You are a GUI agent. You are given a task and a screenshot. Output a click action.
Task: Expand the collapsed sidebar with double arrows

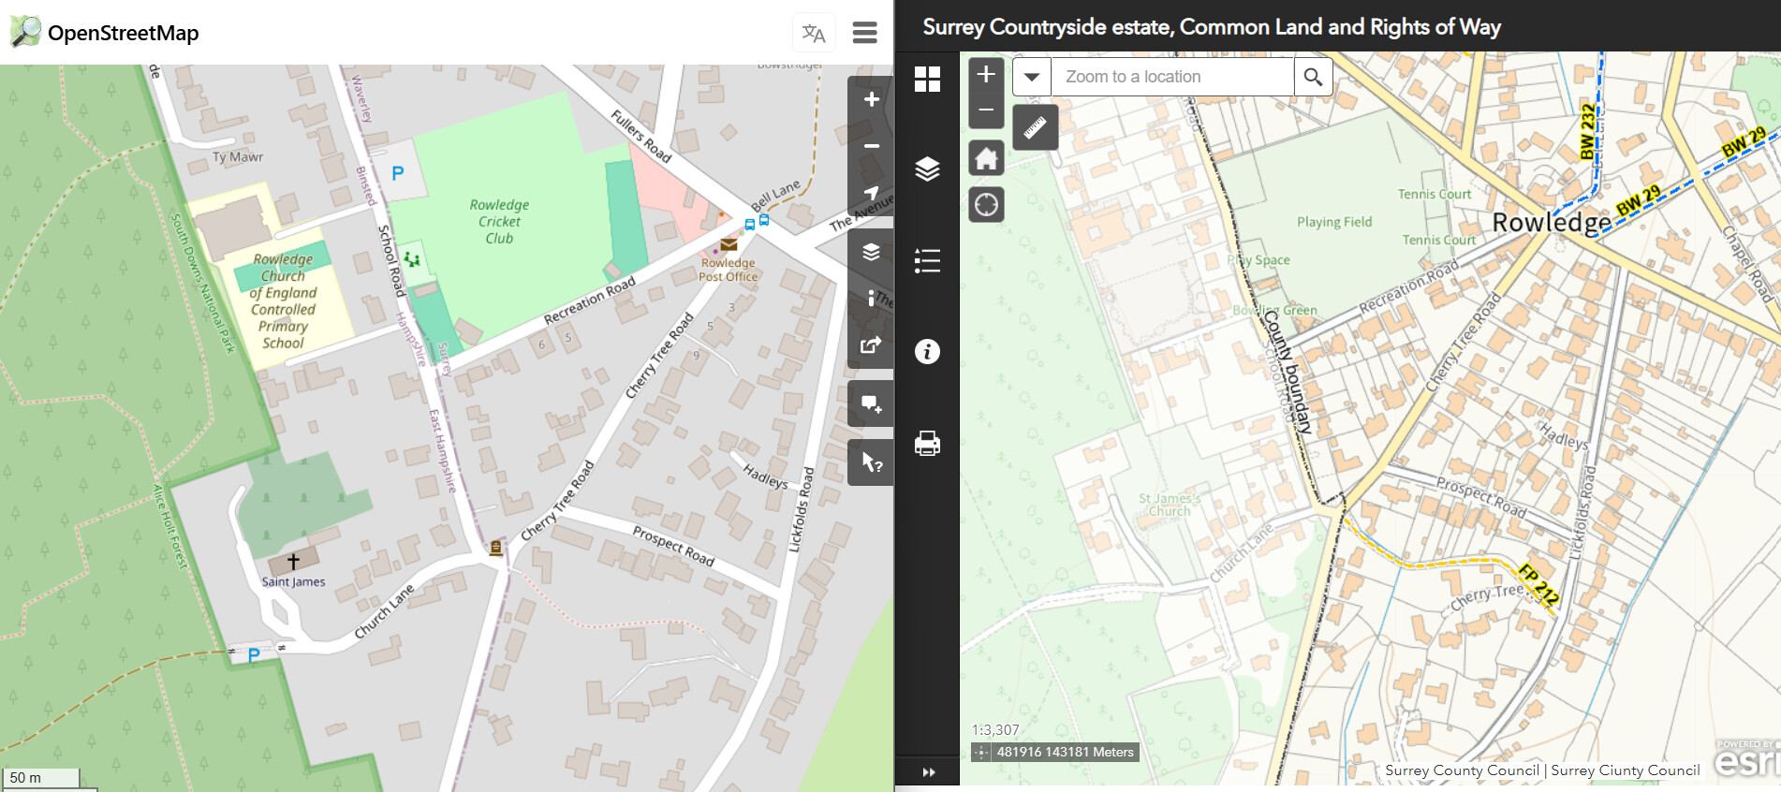click(928, 772)
